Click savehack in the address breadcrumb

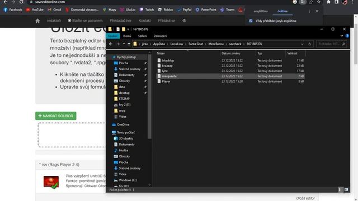click(x=235, y=44)
